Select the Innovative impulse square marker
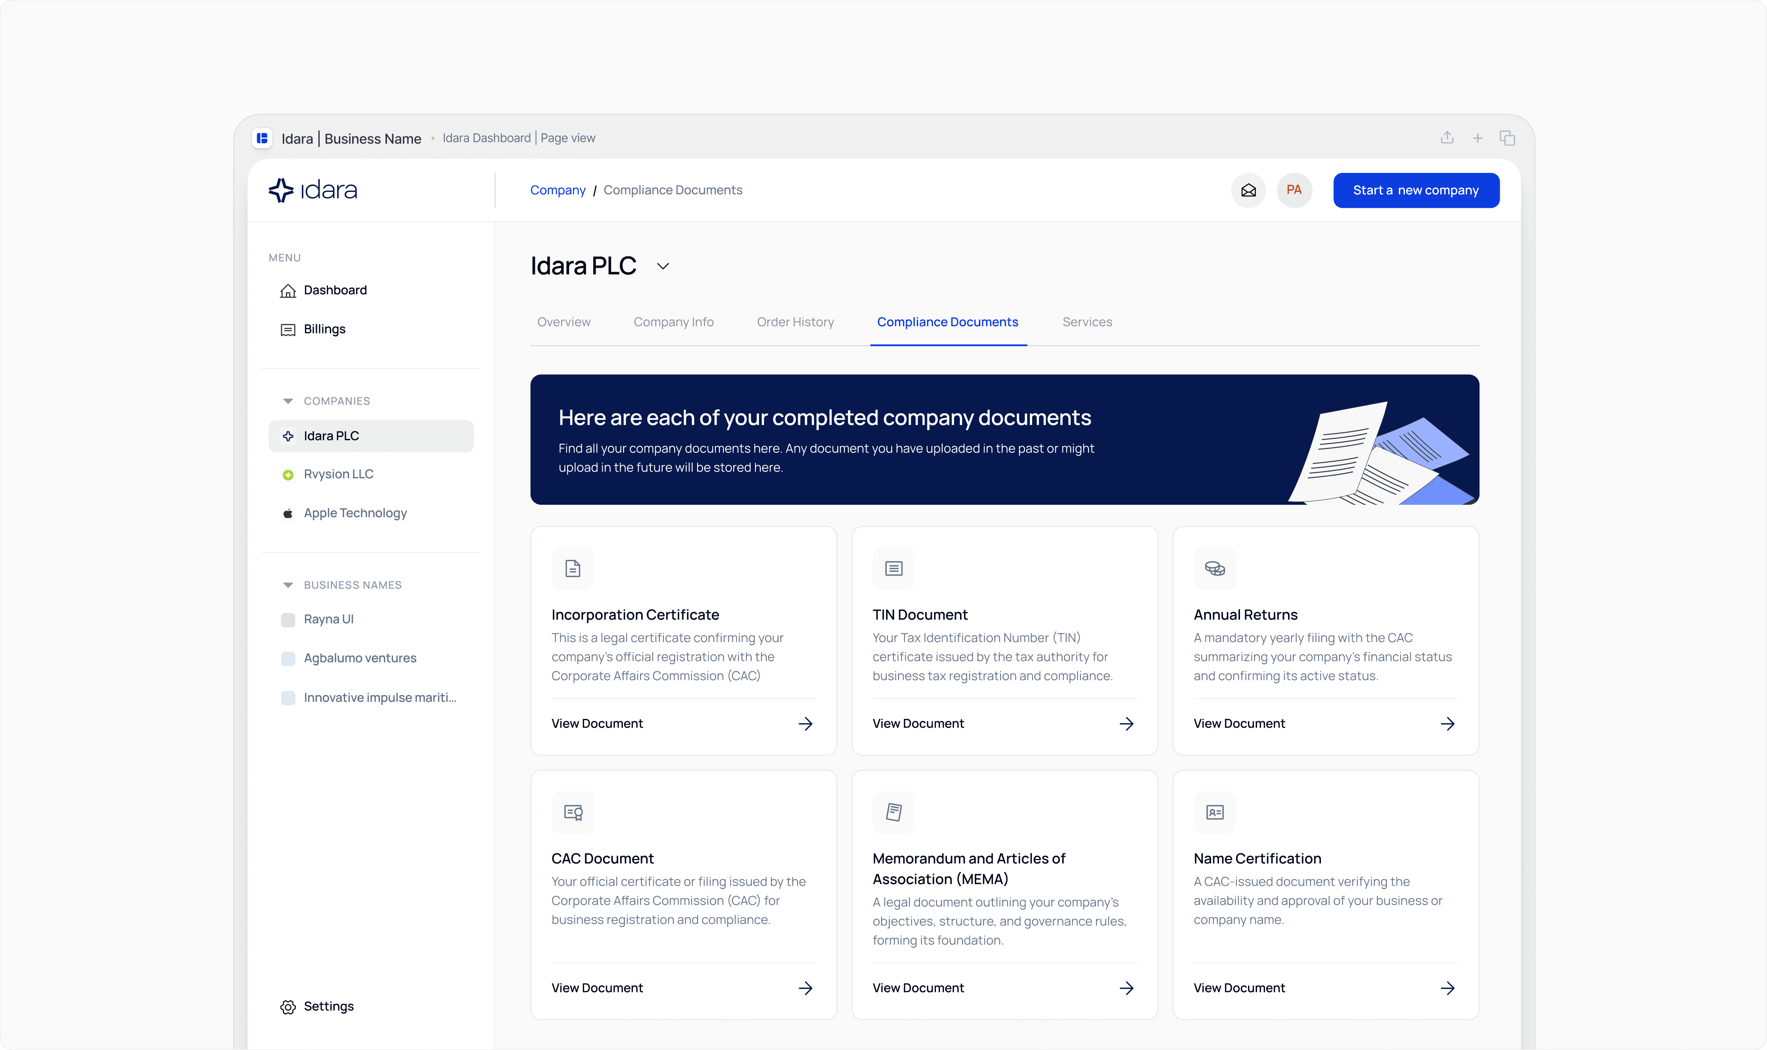Viewport: 1767px width, 1050px height. tap(288, 698)
